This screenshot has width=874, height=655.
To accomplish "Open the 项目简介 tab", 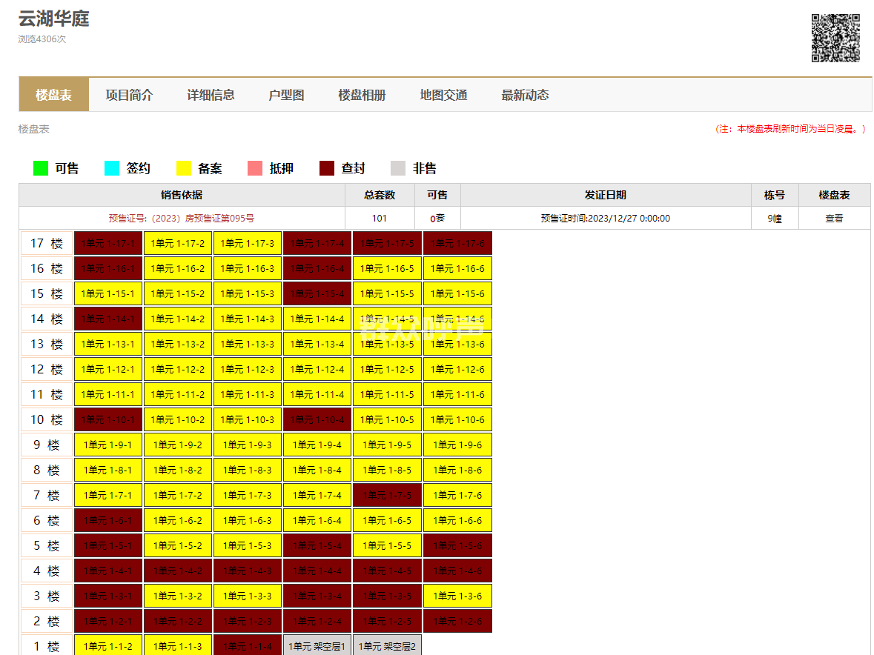I will pyautogui.click(x=129, y=95).
